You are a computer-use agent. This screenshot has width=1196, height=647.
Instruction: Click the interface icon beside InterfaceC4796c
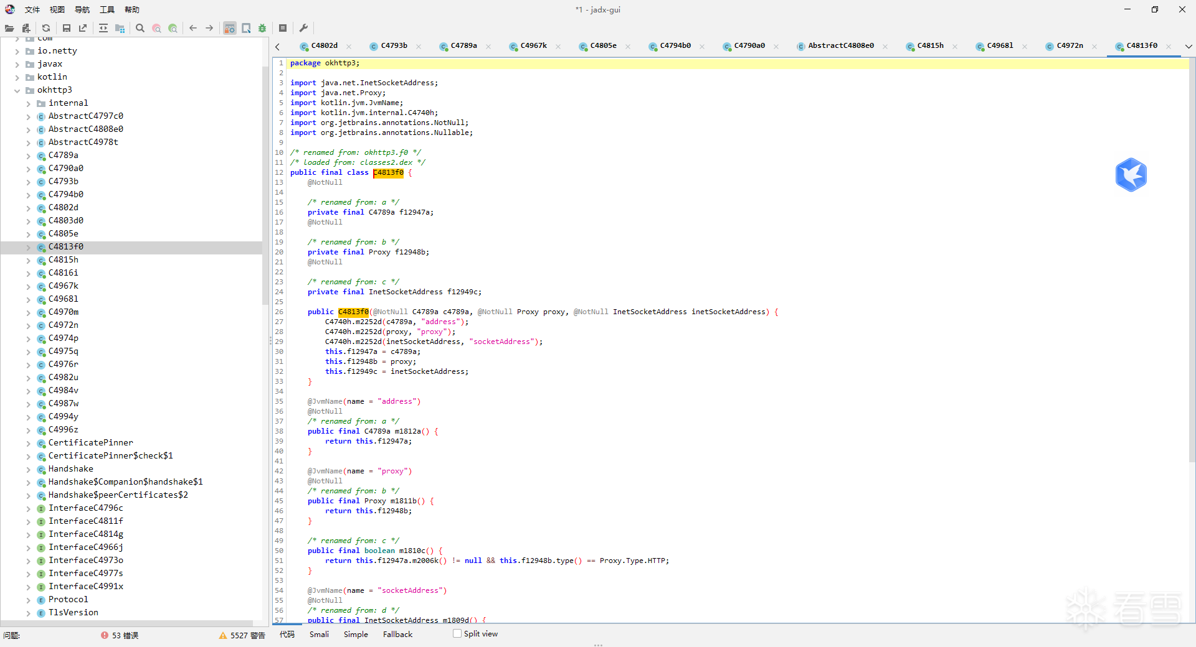[41, 508]
